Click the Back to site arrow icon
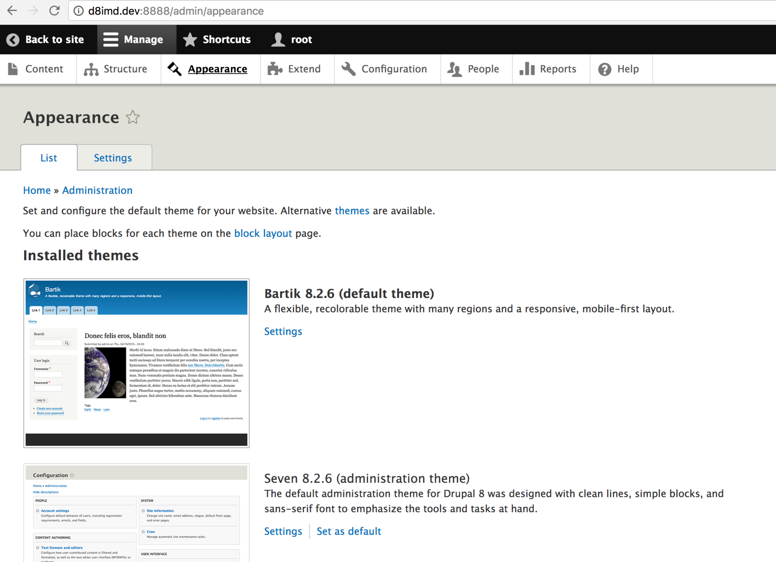The width and height of the screenshot is (776, 562). point(13,40)
